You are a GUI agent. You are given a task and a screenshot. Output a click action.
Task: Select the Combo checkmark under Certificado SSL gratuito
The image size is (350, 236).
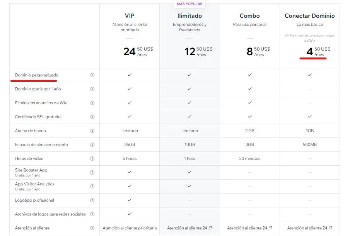point(249,117)
